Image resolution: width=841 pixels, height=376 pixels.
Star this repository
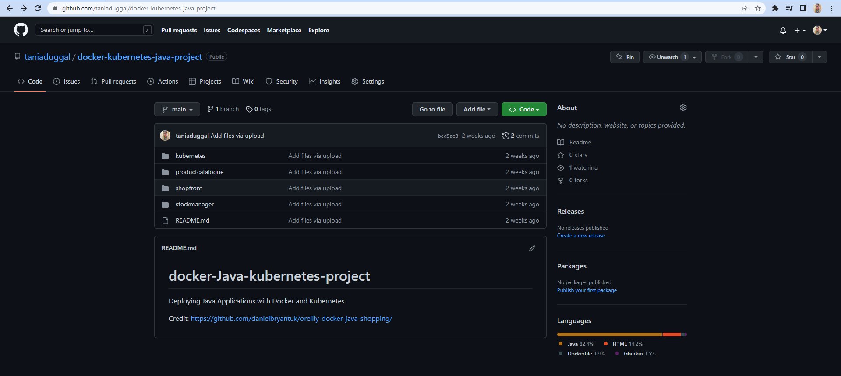790,57
